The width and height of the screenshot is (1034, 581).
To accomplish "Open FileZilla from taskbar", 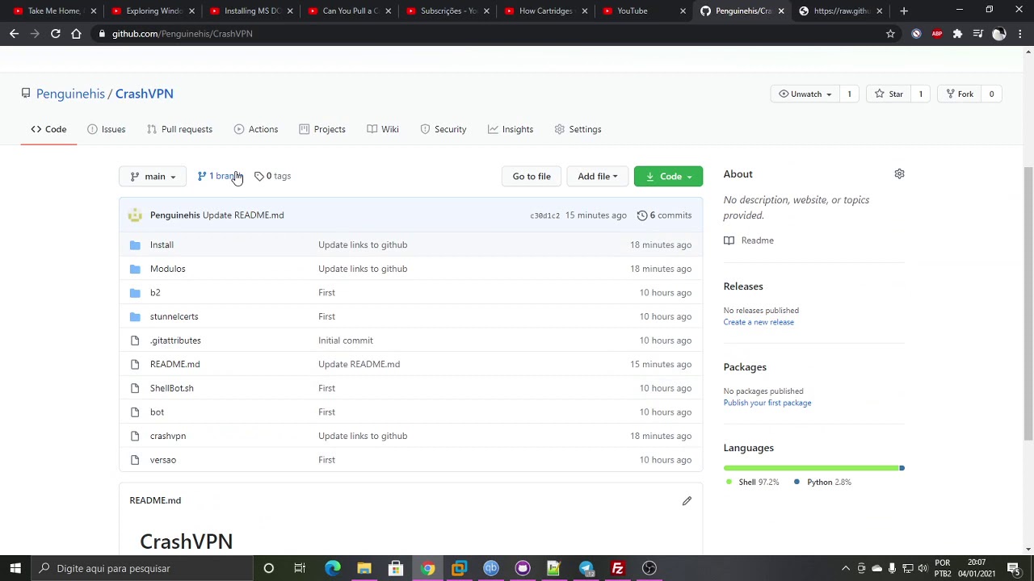I will click(617, 568).
